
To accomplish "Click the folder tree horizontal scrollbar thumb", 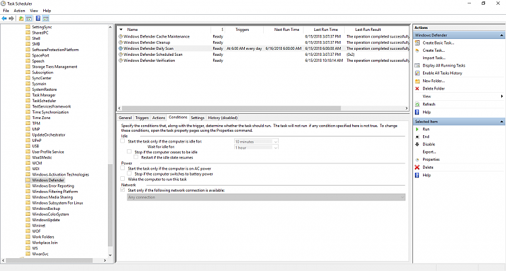I will pyautogui.click(x=49, y=260).
